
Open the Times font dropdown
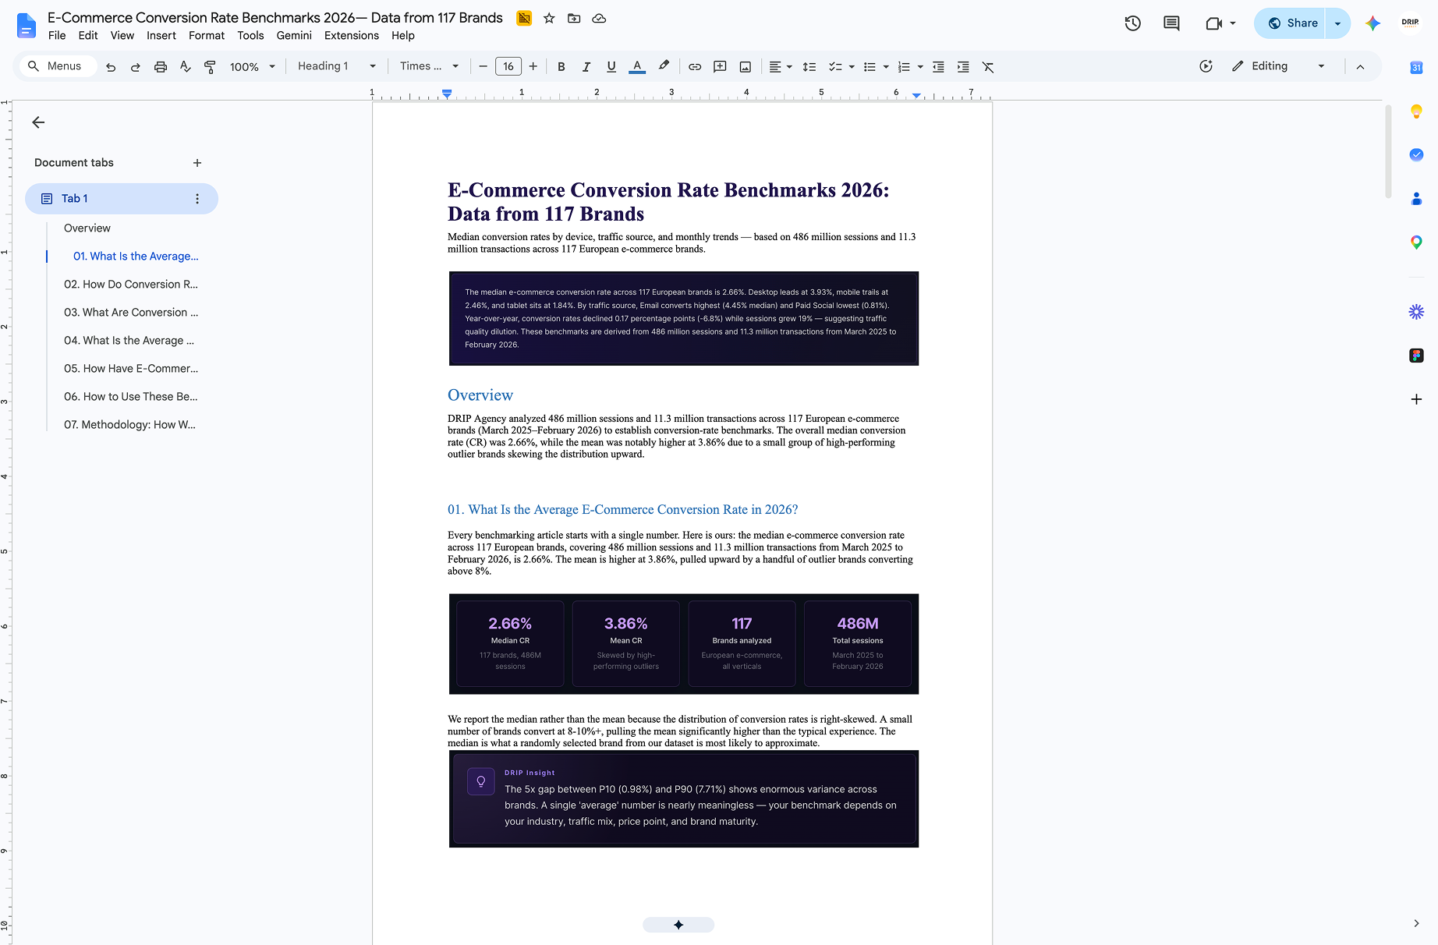tap(429, 66)
